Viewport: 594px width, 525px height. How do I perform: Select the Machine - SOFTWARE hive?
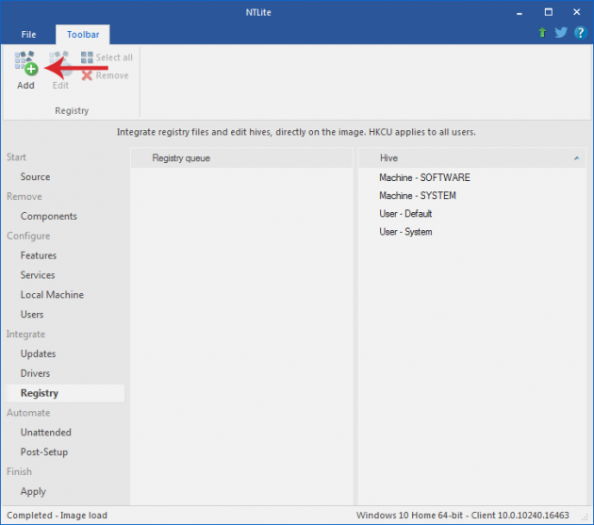[424, 177]
